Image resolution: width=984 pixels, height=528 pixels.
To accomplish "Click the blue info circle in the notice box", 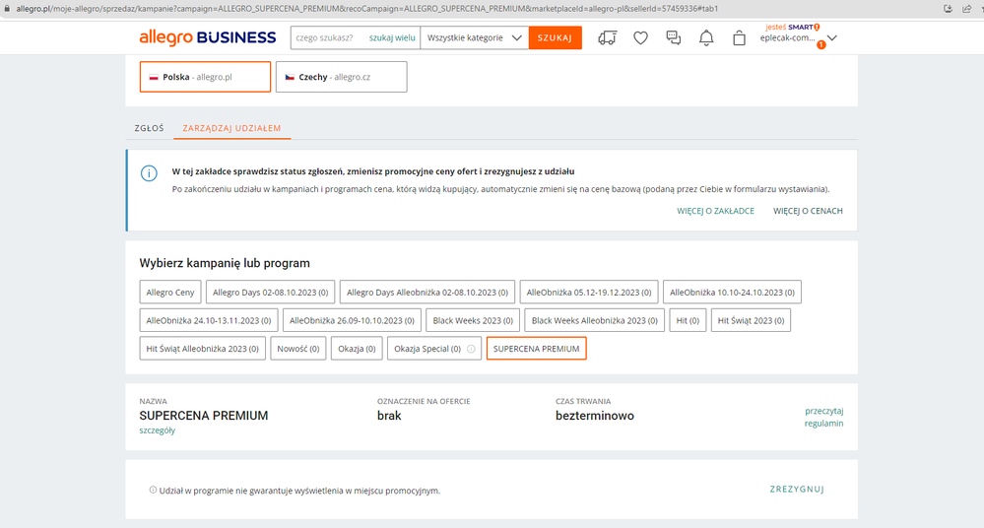I will click(149, 173).
